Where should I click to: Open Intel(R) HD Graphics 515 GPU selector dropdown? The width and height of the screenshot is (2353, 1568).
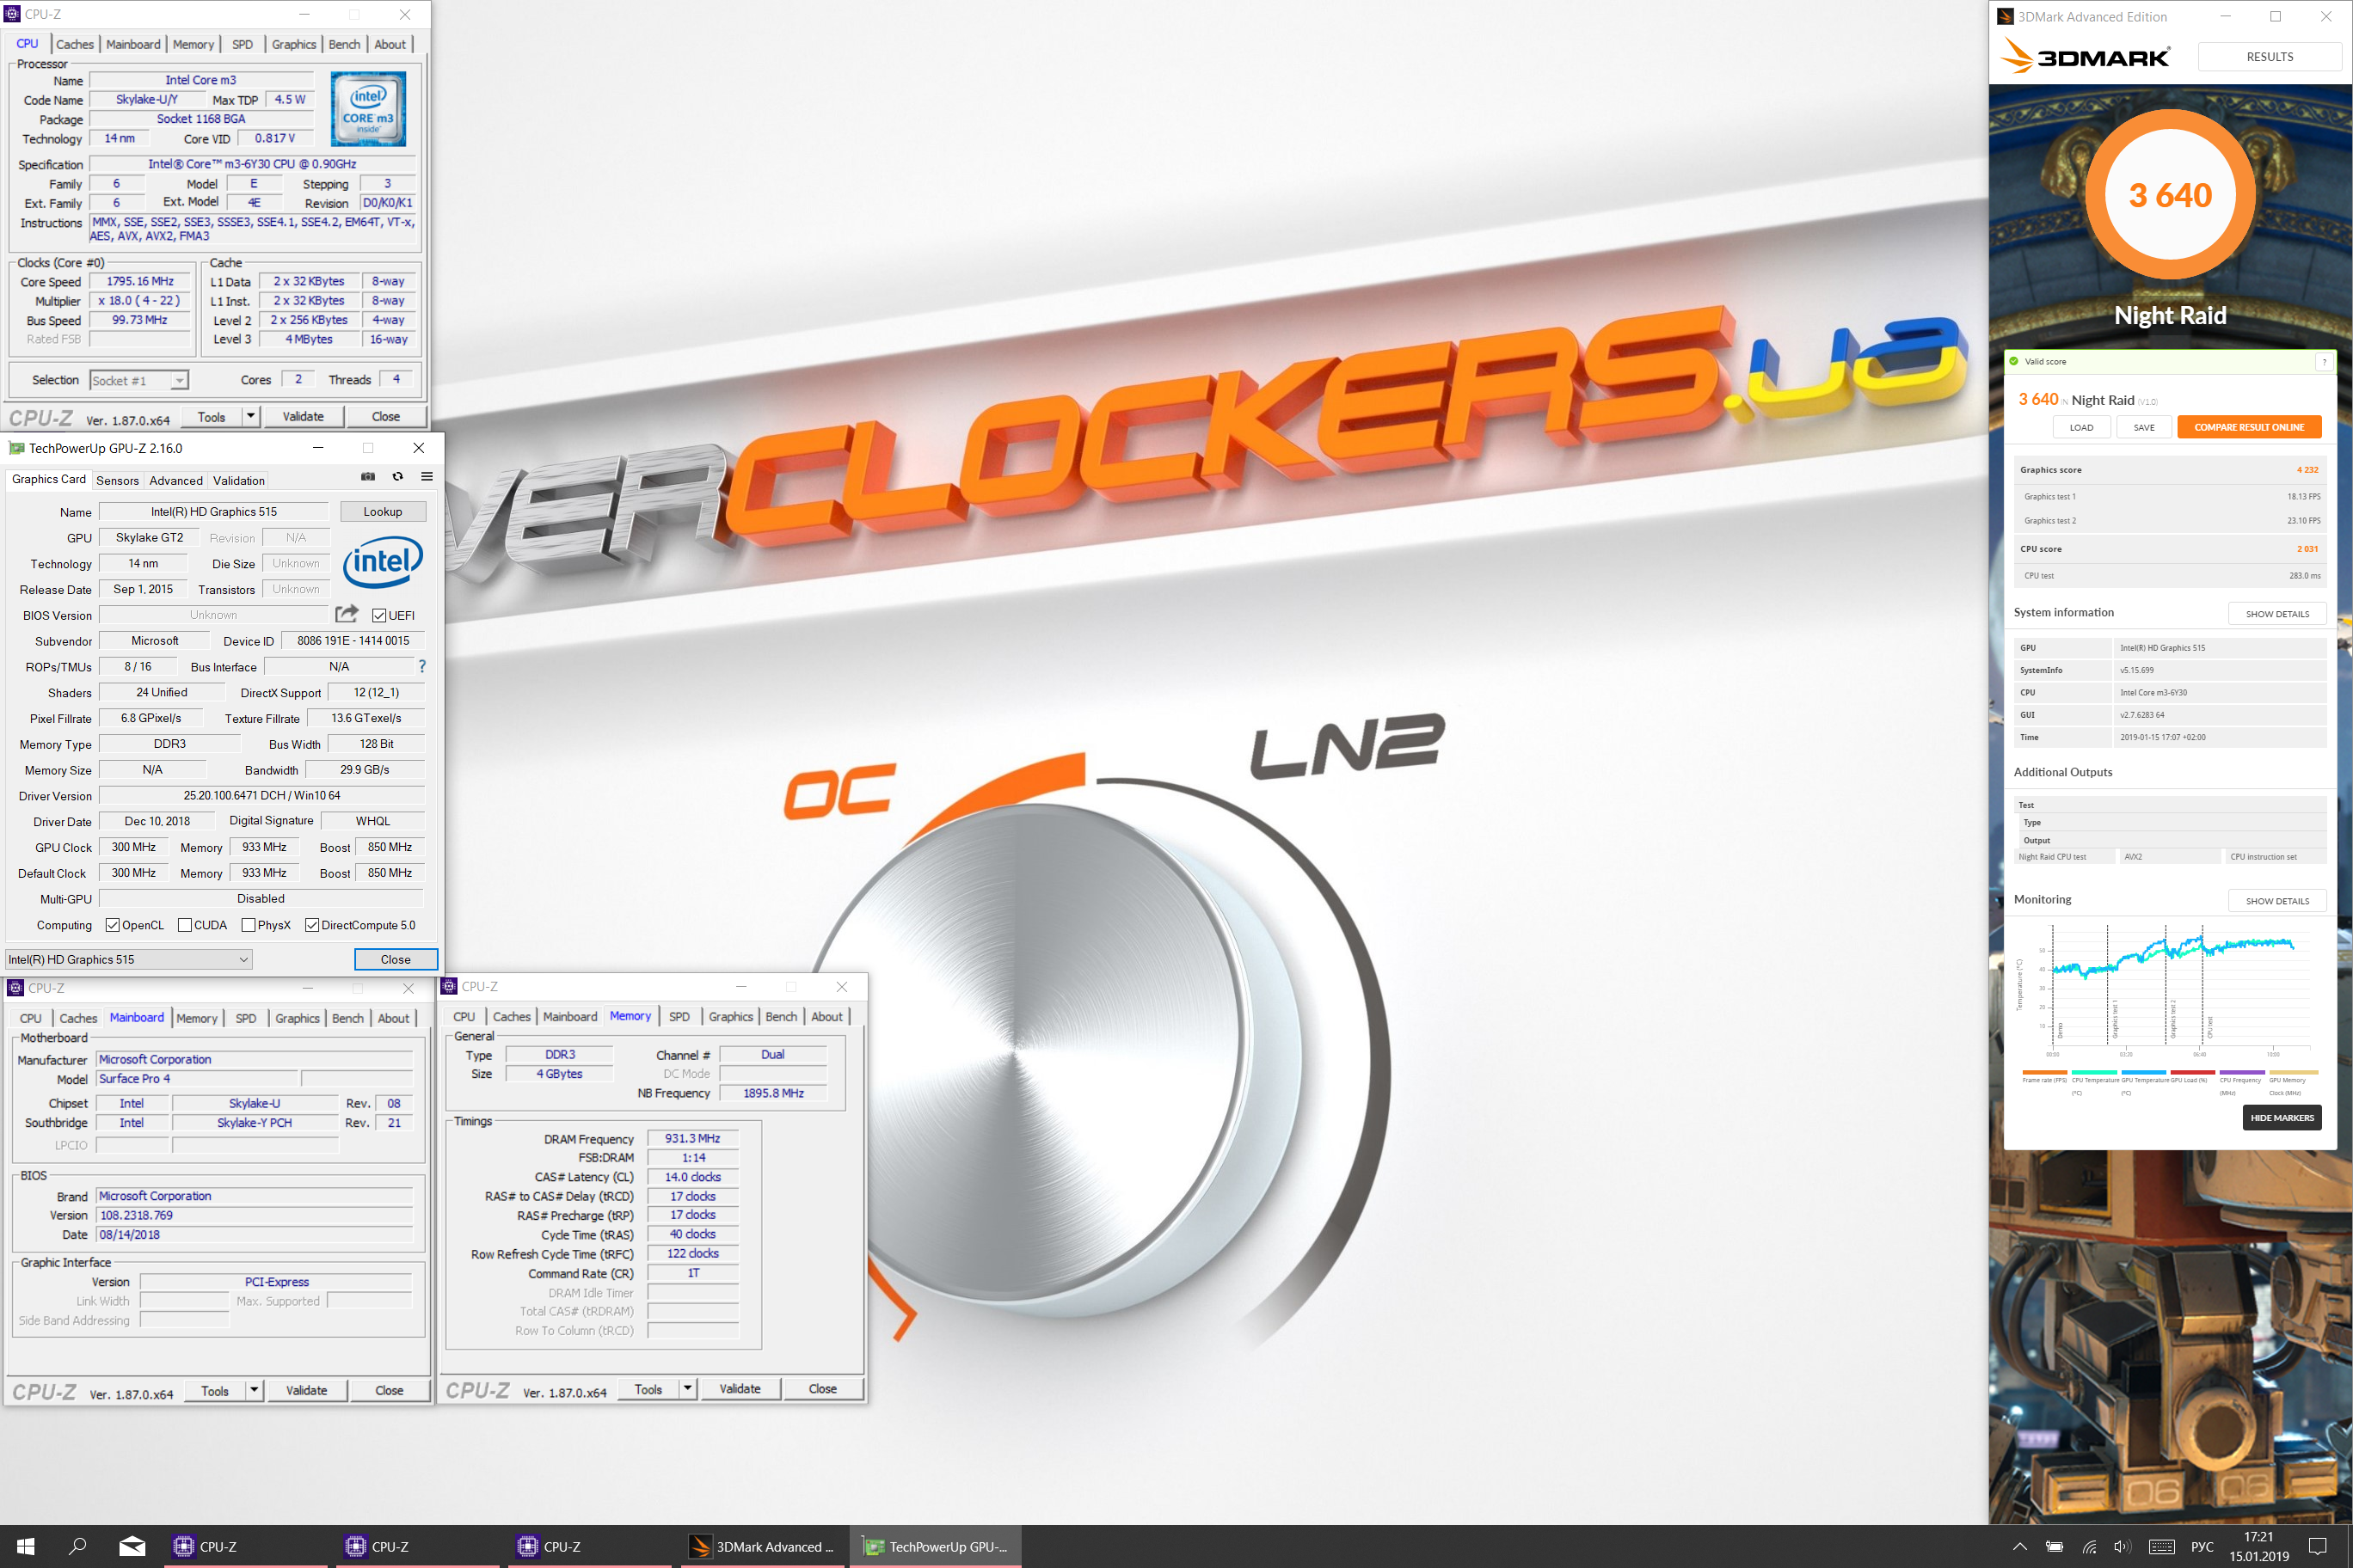click(129, 959)
